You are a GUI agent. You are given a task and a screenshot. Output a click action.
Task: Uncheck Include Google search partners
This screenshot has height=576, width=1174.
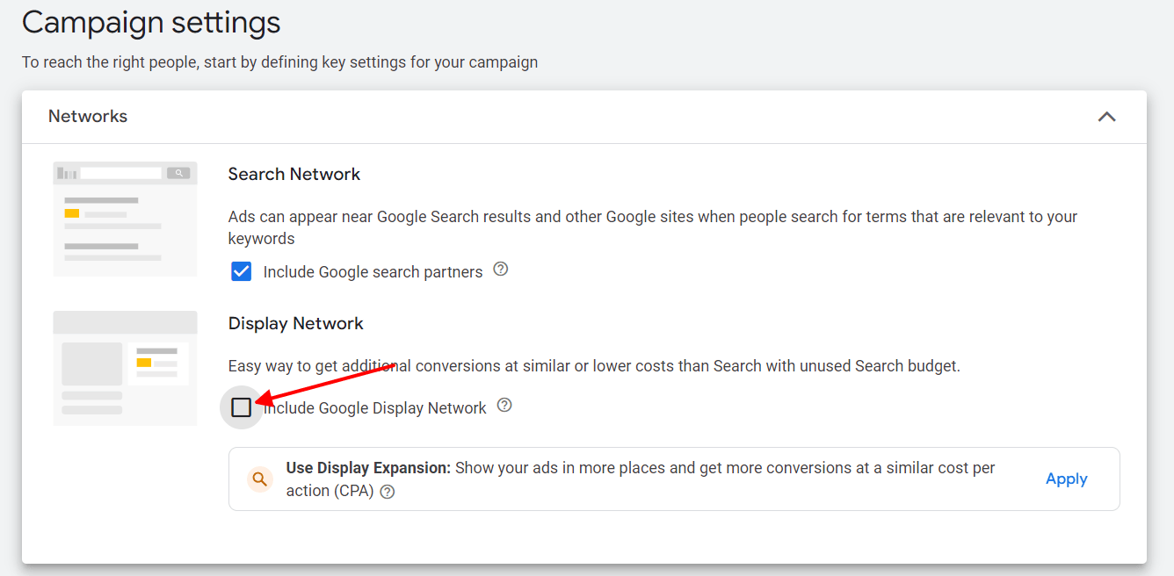[241, 270]
